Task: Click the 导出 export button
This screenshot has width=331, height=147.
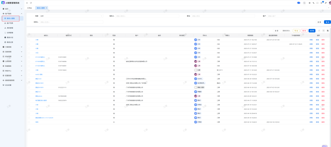Action: 296,31
